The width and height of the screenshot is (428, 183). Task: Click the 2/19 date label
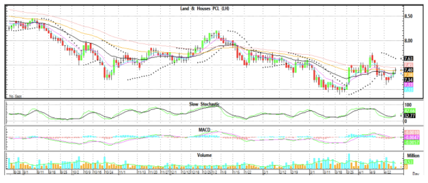[295, 172]
